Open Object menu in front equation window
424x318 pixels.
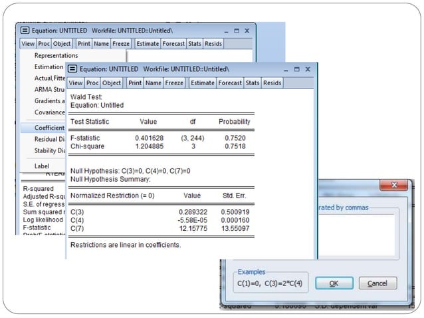coord(112,83)
